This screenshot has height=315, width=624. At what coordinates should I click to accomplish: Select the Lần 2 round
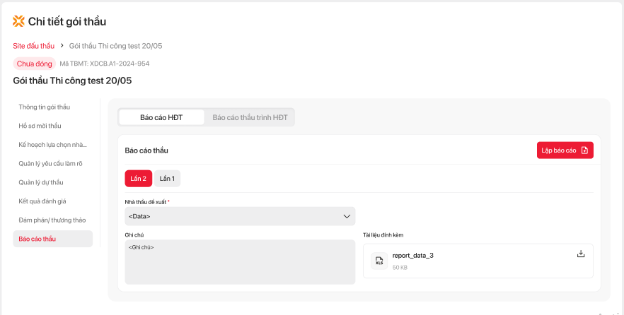(138, 179)
